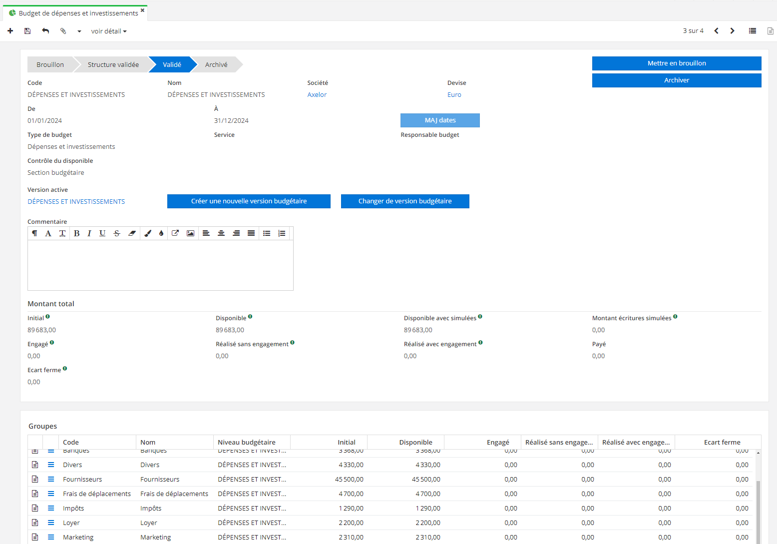Open attachments via the paperclip icon
This screenshot has height=544, width=777.
63,31
